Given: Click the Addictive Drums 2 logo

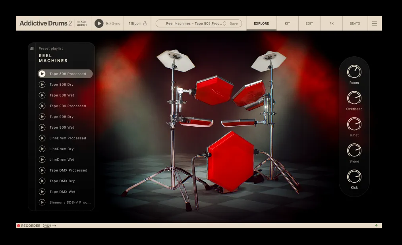Looking at the screenshot, I should 46,23.
